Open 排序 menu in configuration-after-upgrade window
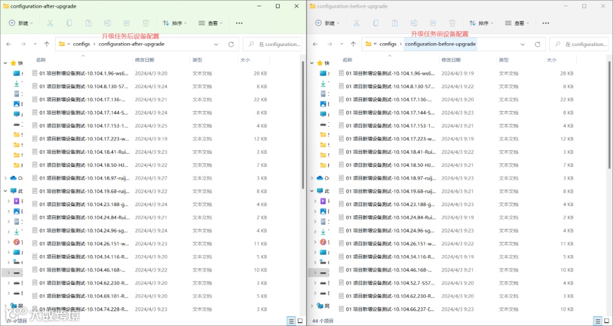 click(x=175, y=23)
